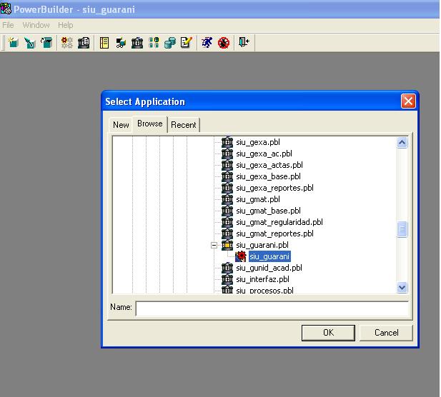The height and width of the screenshot is (397, 441).
Task: Click the tree scrollbar down arrow
Action: pyautogui.click(x=402, y=288)
